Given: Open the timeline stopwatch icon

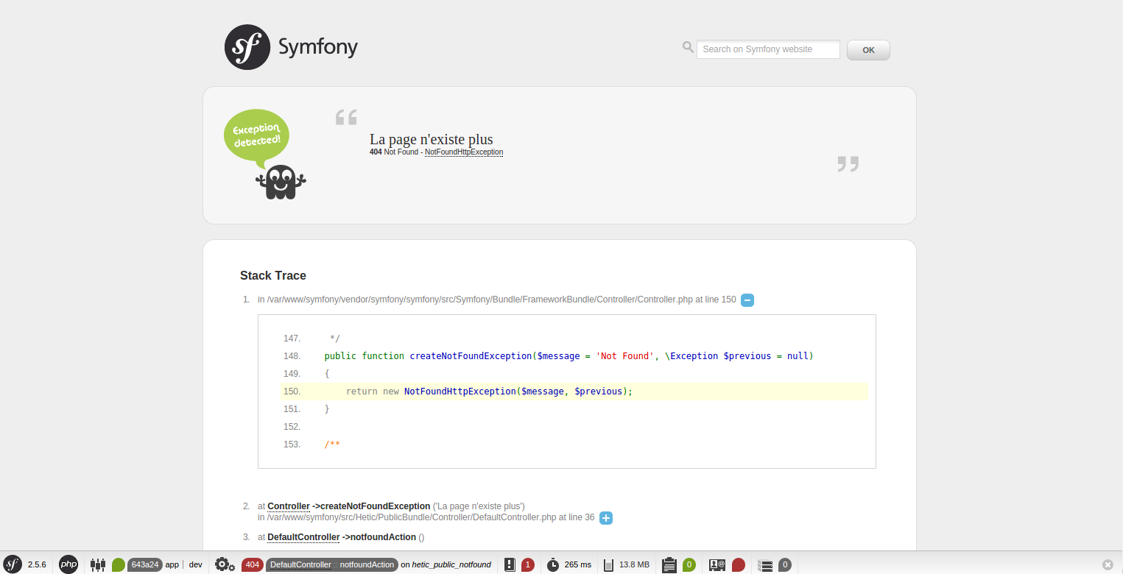Looking at the screenshot, I should pos(552,565).
